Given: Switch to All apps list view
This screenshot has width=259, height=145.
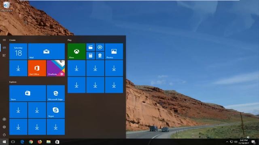Looking at the screenshot, I should pyautogui.click(x=4, y=55).
